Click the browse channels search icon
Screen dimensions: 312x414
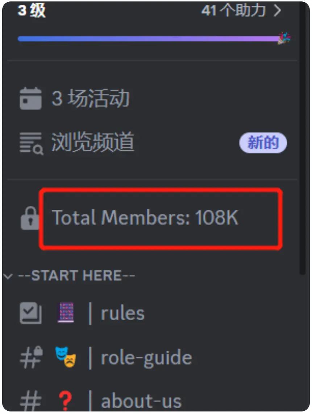(x=31, y=143)
